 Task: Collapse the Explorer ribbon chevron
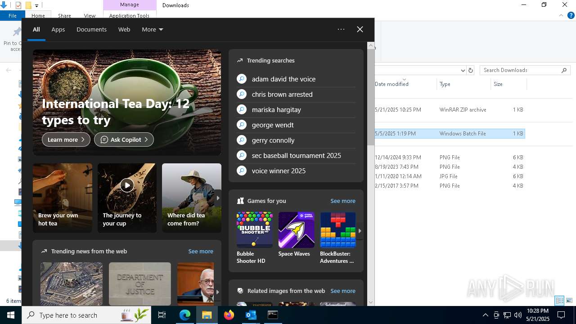click(x=561, y=15)
